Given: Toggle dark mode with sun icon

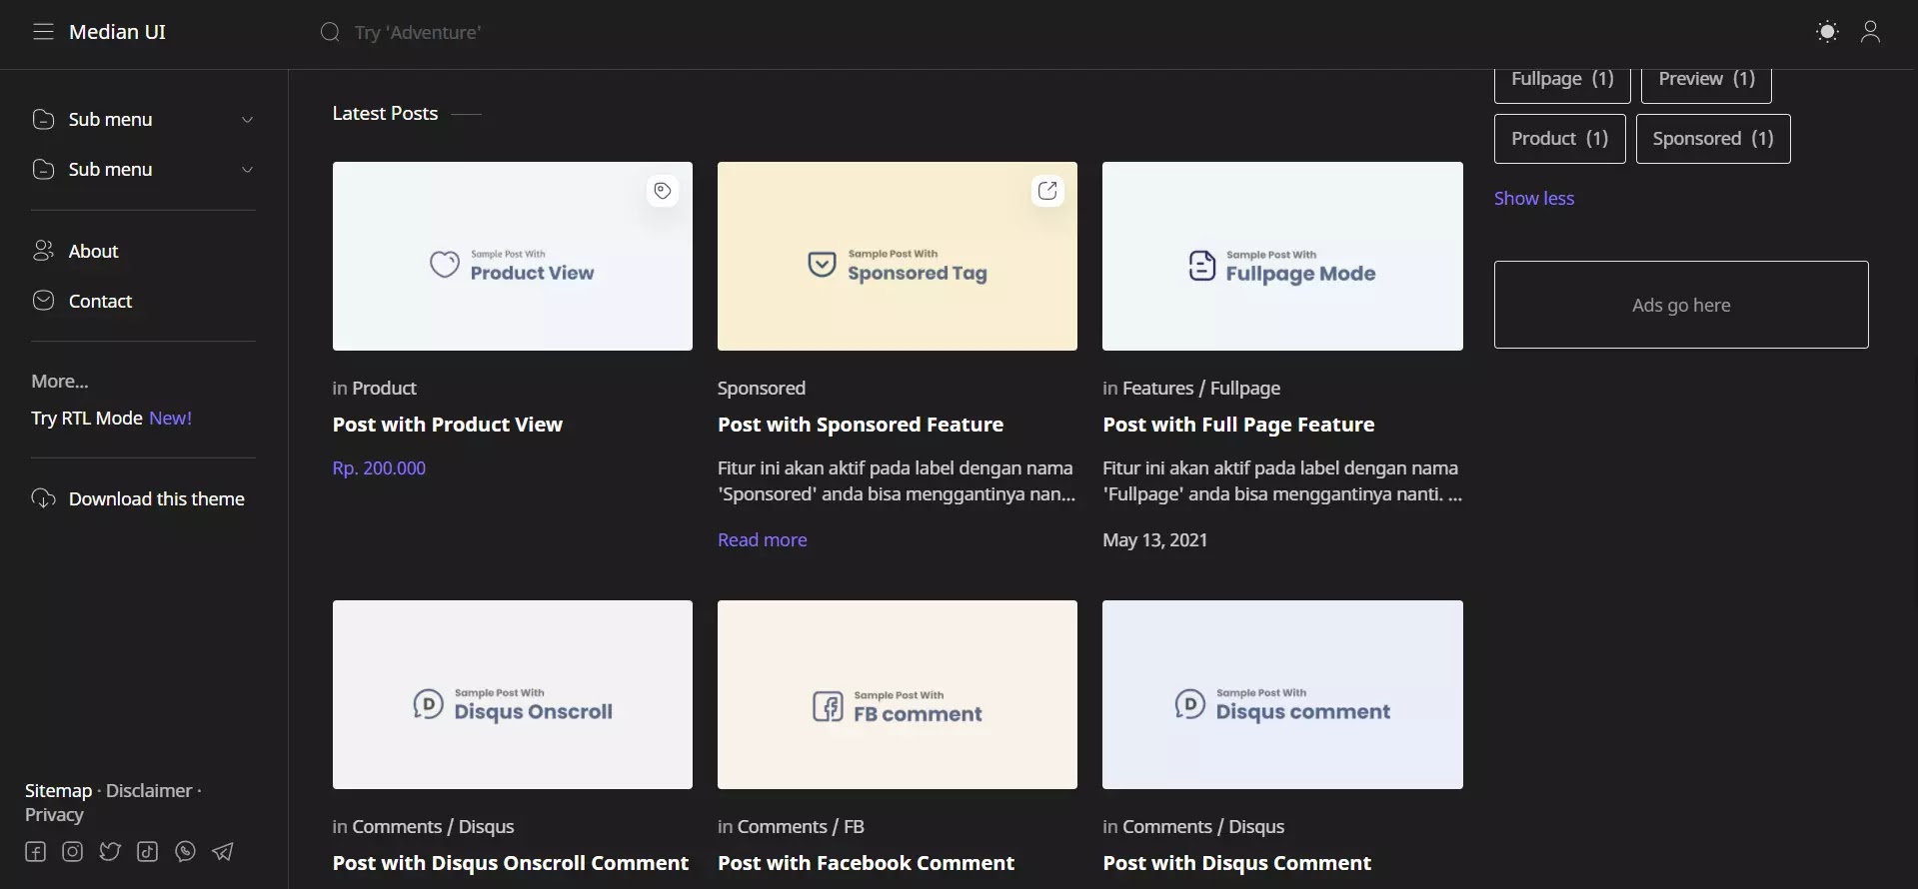Looking at the screenshot, I should click(x=1827, y=32).
